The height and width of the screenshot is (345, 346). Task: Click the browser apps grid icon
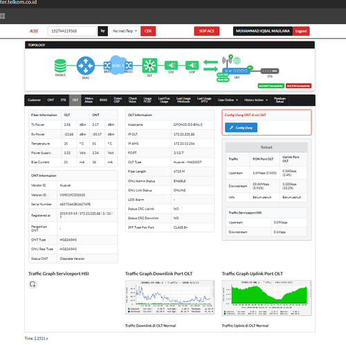point(2,16)
